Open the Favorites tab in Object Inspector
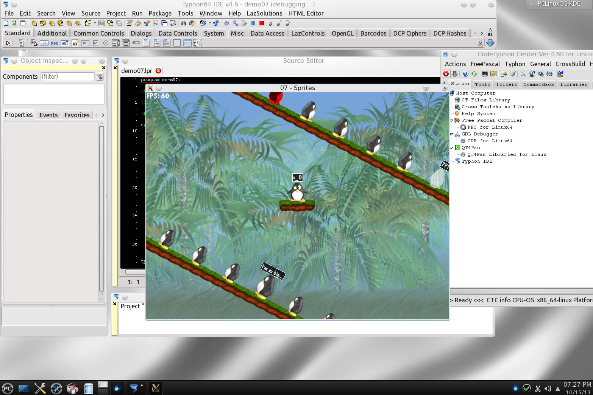The image size is (593, 395). (77, 115)
